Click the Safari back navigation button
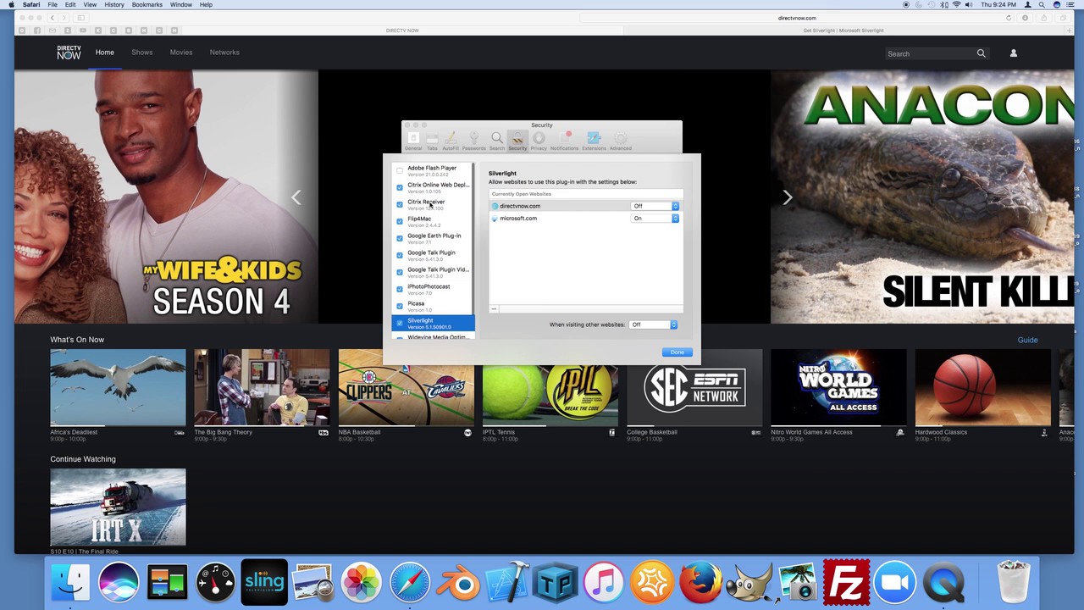 pos(53,18)
